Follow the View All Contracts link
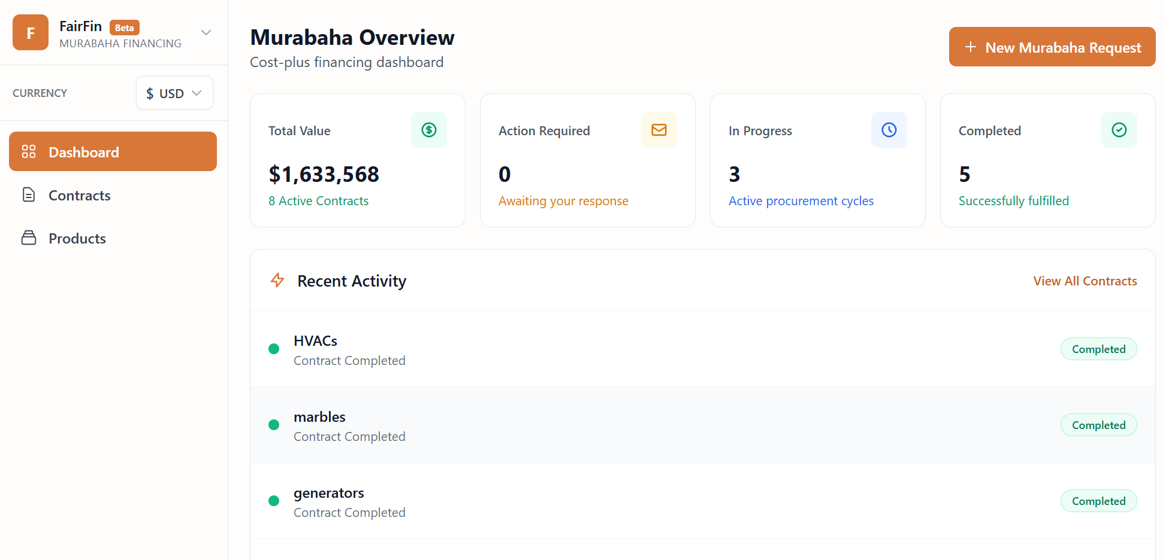Screen dimensions: 1166x560 [x=1085, y=281]
